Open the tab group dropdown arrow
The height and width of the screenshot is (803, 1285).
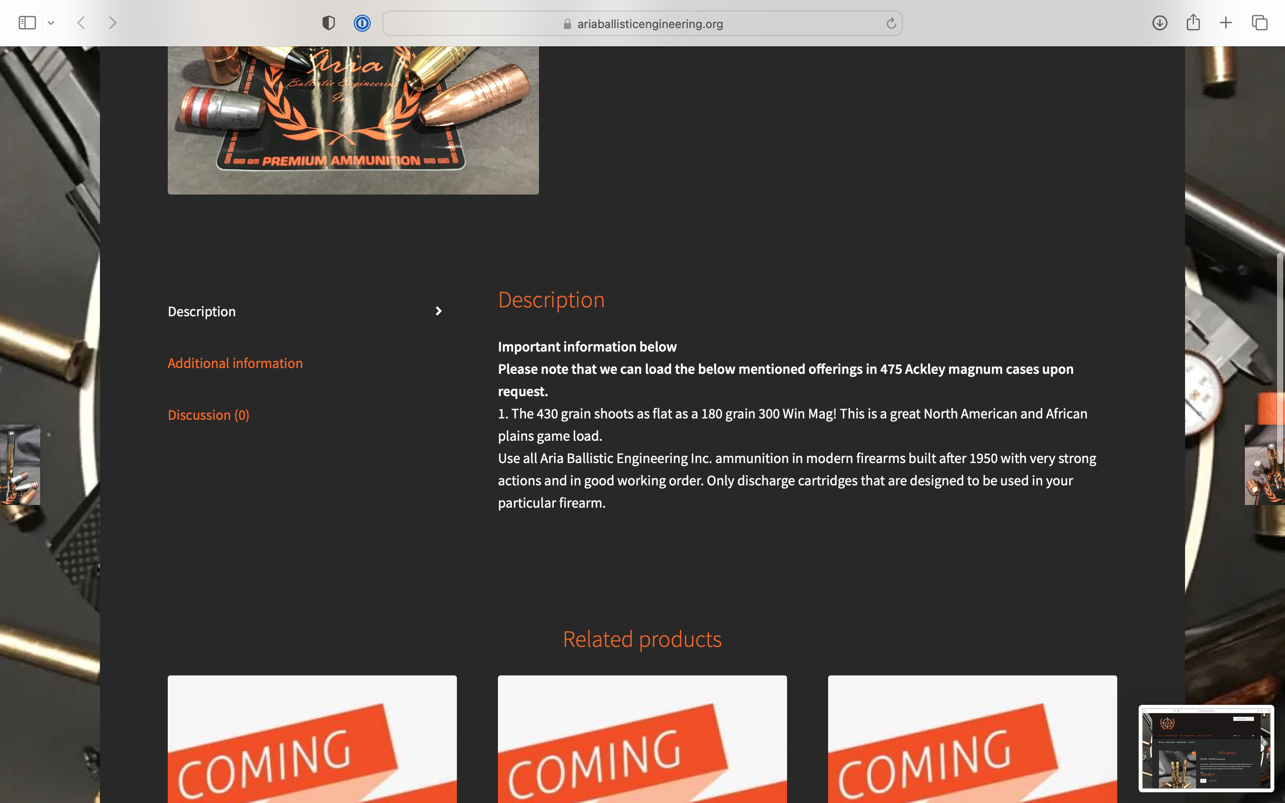(x=51, y=23)
